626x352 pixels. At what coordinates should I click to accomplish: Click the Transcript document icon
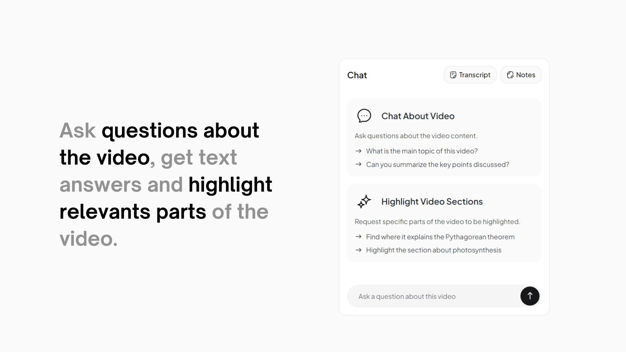[453, 75]
